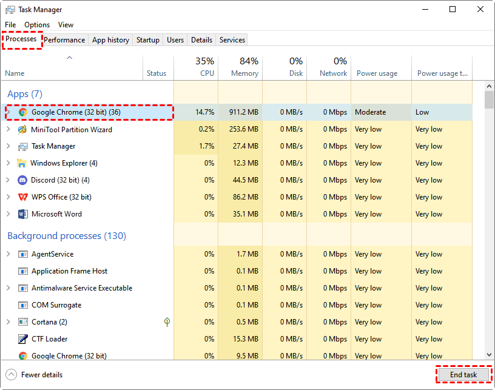Screen dimensions: 495x390
Task: Click the End task button
Action: click(463, 375)
